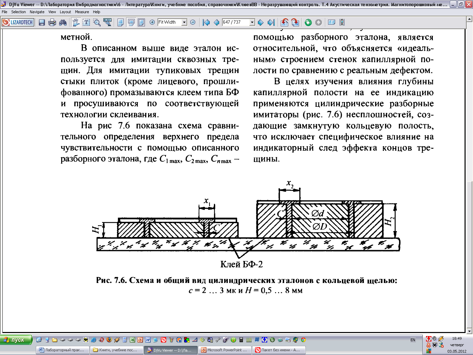Open the Help menu

tap(97, 12)
